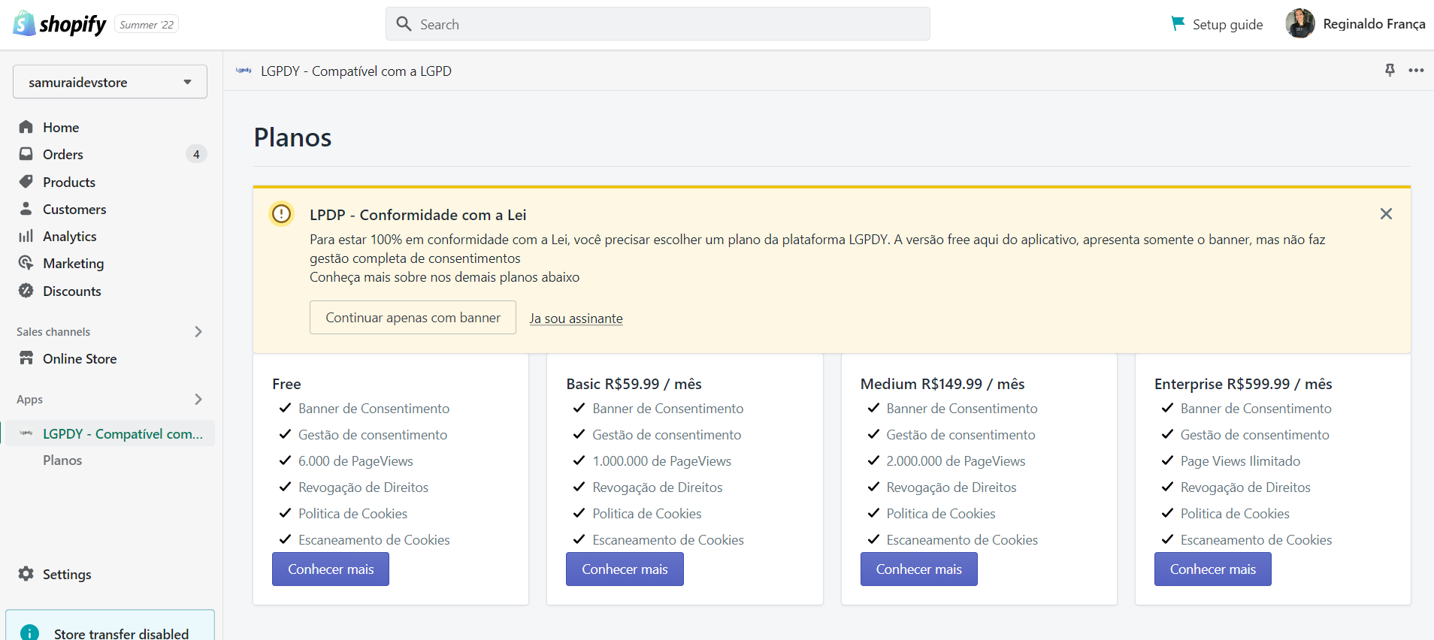This screenshot has width=1434, height=640.
Task: Expand the Sales channels chevron
Action: click(198, 331)
